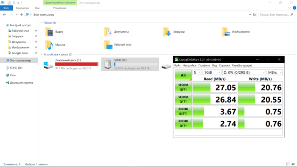297x167 pixels.
Task: Open CrystalDiskMark Настройки menu
Action: click(189, 65)
